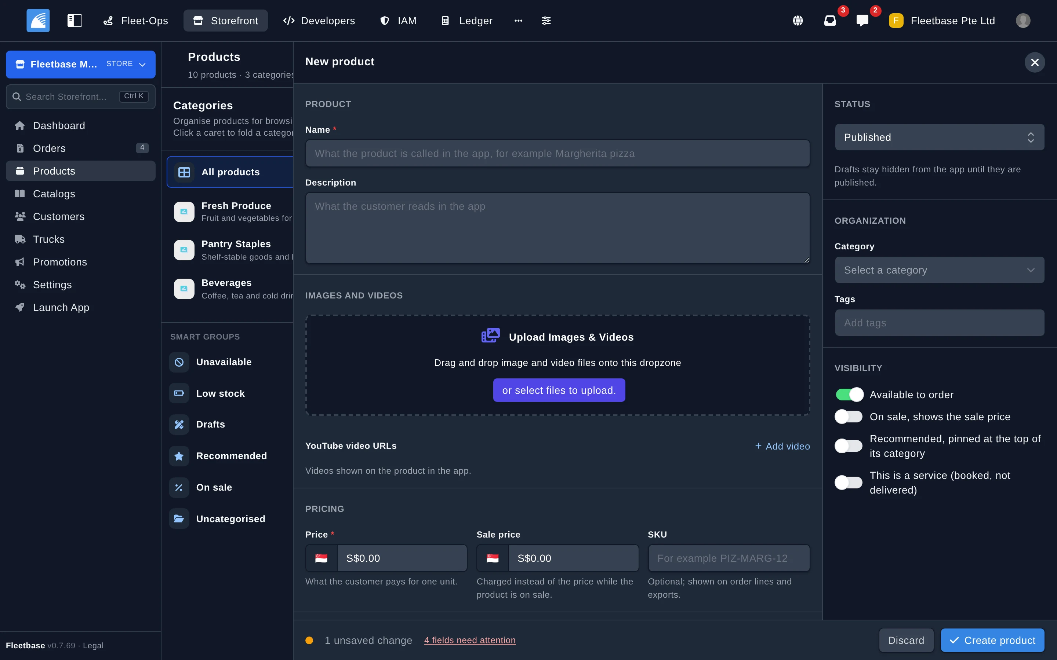Click the Pantry Staples category image icon
Viewport: 1057px width, 660px height.
point(184,250)
